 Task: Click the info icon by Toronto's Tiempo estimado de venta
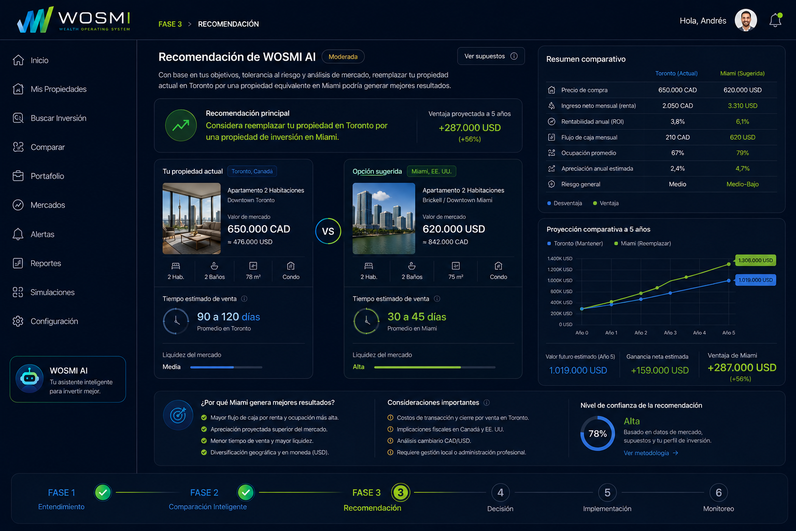pos(244,299)
